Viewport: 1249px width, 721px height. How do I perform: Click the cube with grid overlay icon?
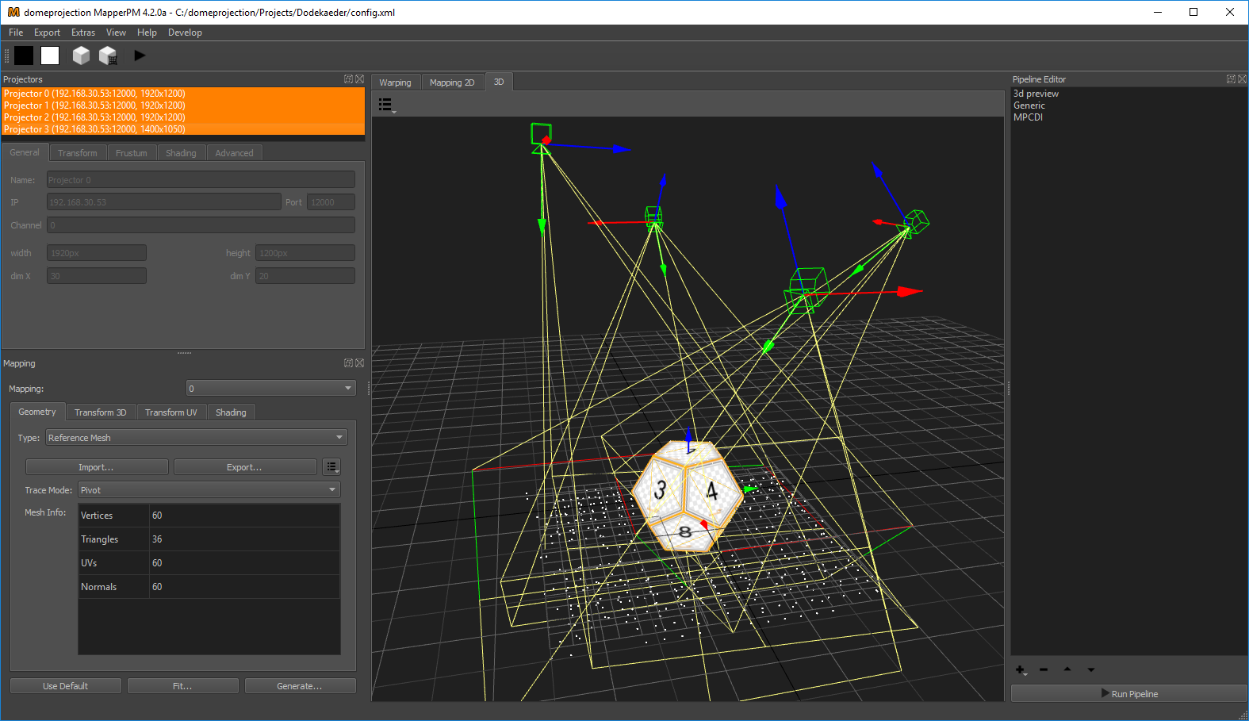point(108,56)
